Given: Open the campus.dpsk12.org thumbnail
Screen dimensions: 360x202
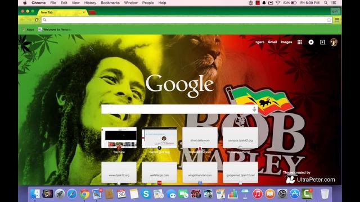Looking at the screenshot, I should coord(240,137).
